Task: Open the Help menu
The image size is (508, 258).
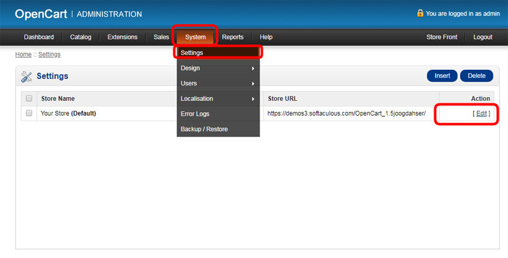Action: (x=266, y=37)
